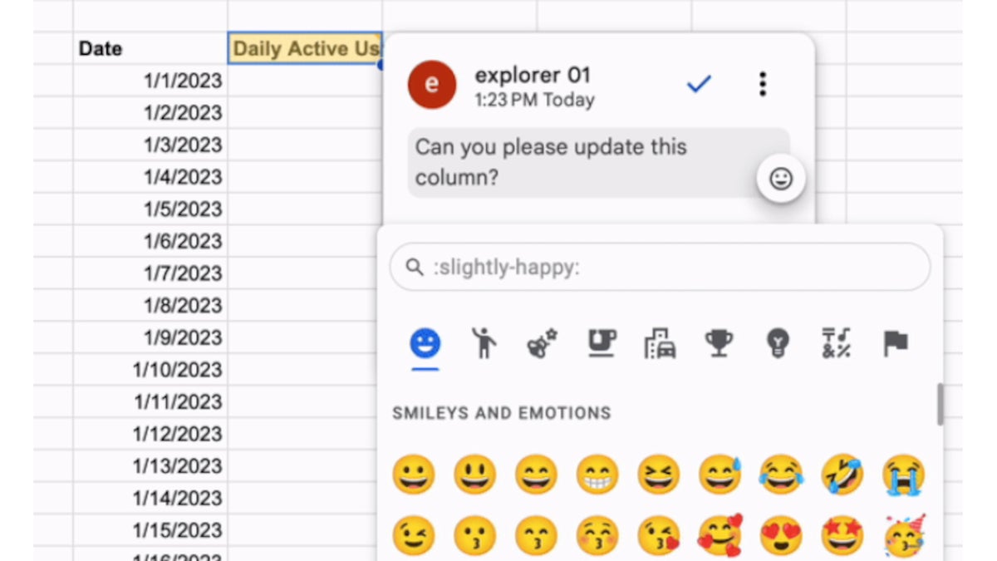Viewport: 997px width, 561px height.
Task: Select the cell with 1/14/2023
Action: tap(150, 499)
